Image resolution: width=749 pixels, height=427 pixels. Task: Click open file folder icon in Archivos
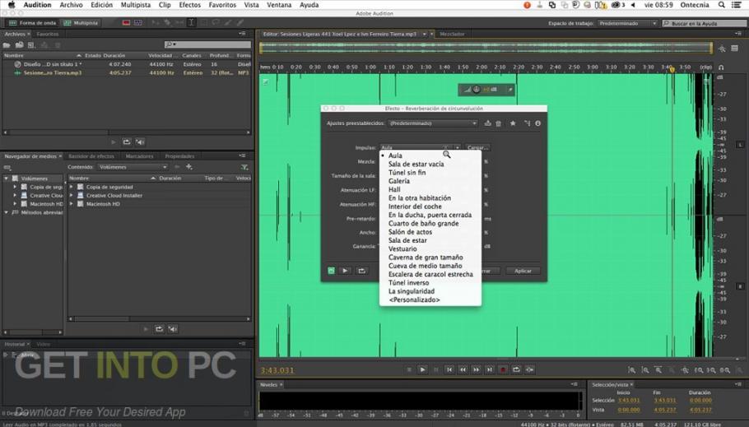click(x=8, y=44)
